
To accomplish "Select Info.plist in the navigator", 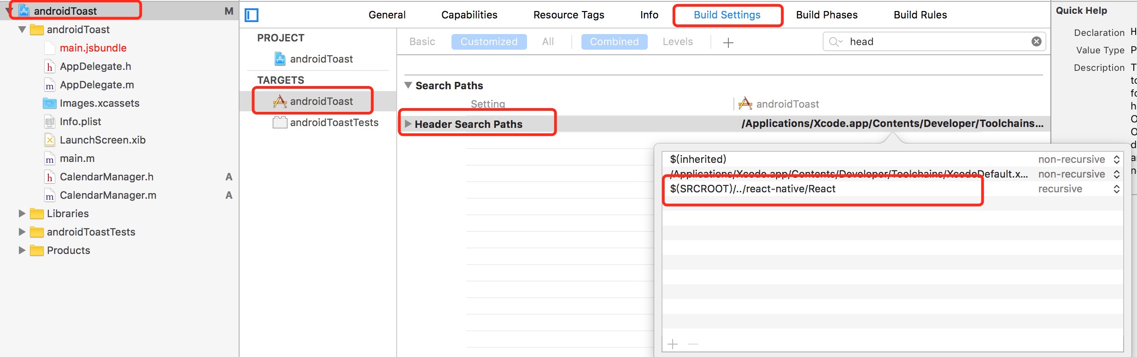I will (80, 122).
